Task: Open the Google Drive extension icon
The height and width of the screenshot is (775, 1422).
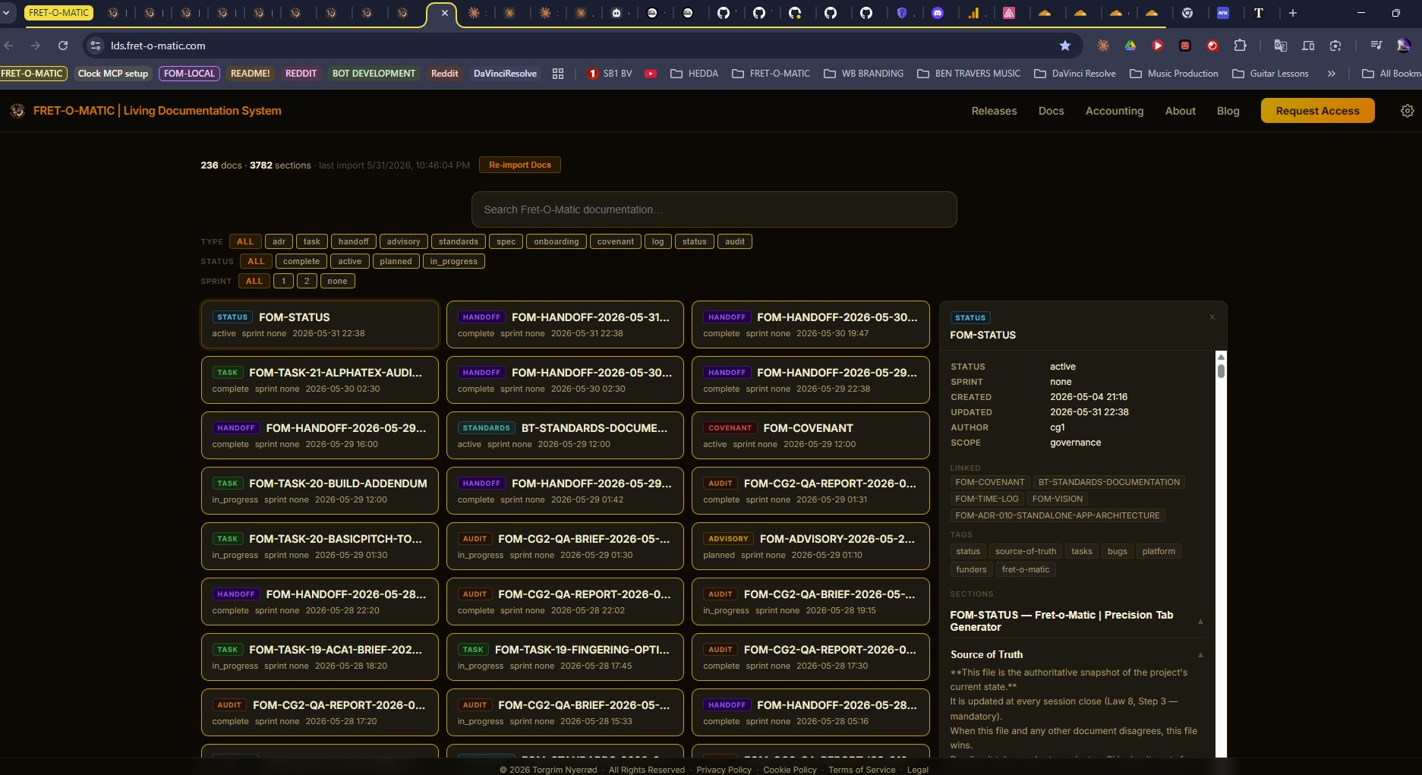Action: (x=1130, y=46)
